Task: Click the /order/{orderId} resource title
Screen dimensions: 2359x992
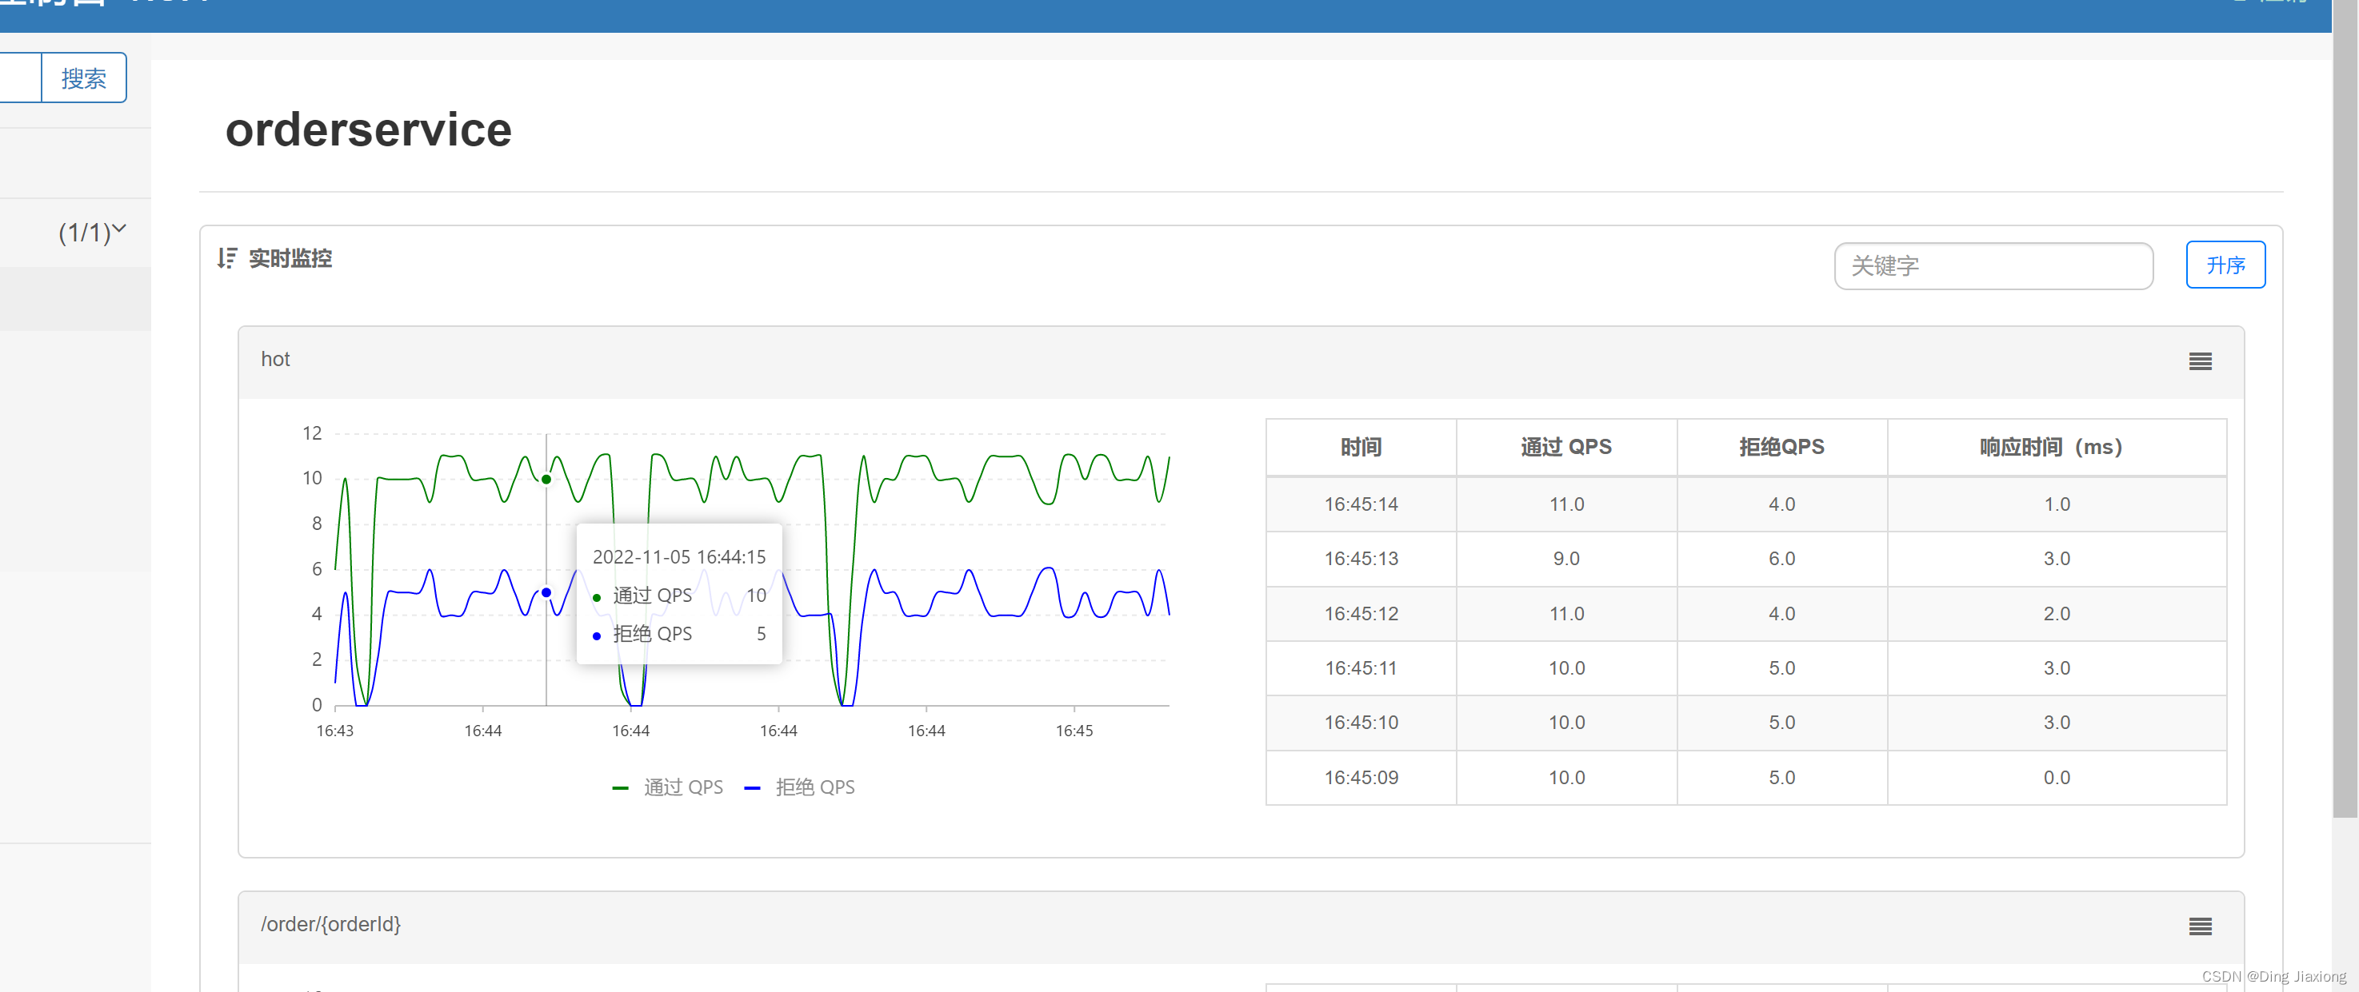Action: click(330, 923)
